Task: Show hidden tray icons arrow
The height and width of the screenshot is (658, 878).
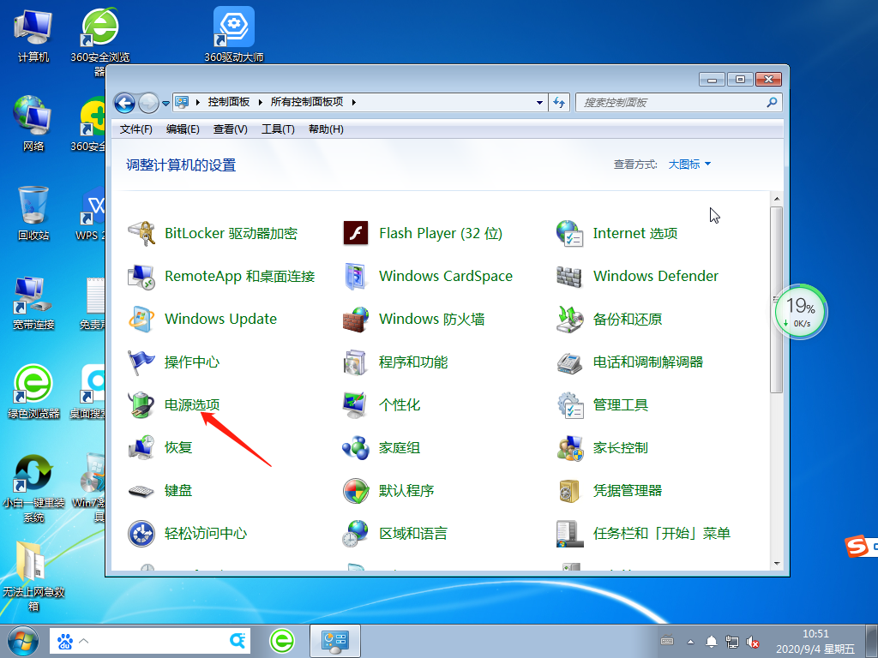Action: click(x=690, y=642)
